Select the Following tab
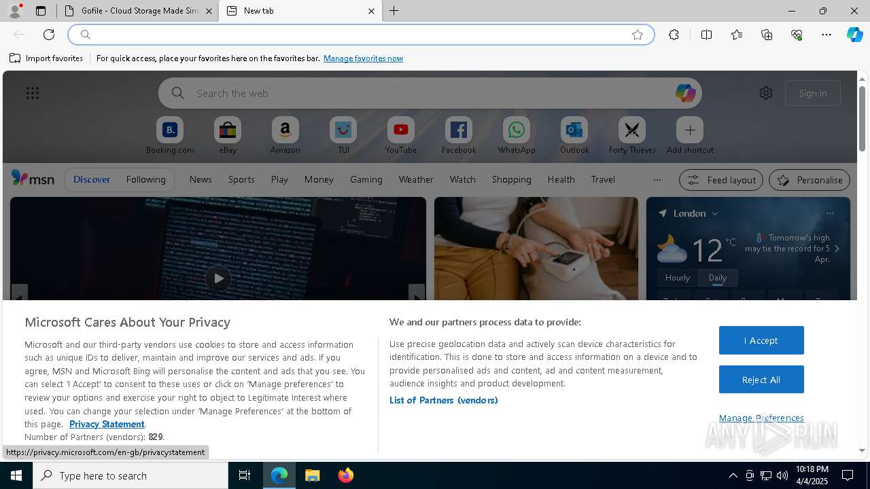The image size is (870, 489). point(145,179)
